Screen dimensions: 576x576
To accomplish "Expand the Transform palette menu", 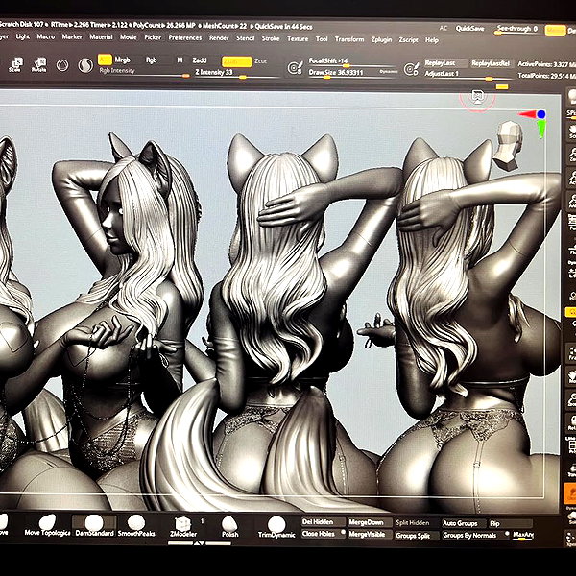I will pyautogui.click(x=349, y=39).
